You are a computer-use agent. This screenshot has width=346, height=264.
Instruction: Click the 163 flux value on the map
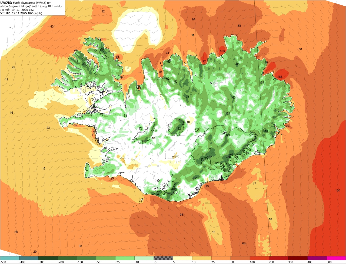click(x=222, y=51)
